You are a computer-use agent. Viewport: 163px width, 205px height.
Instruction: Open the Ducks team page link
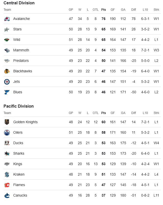[x=18, y=143]
